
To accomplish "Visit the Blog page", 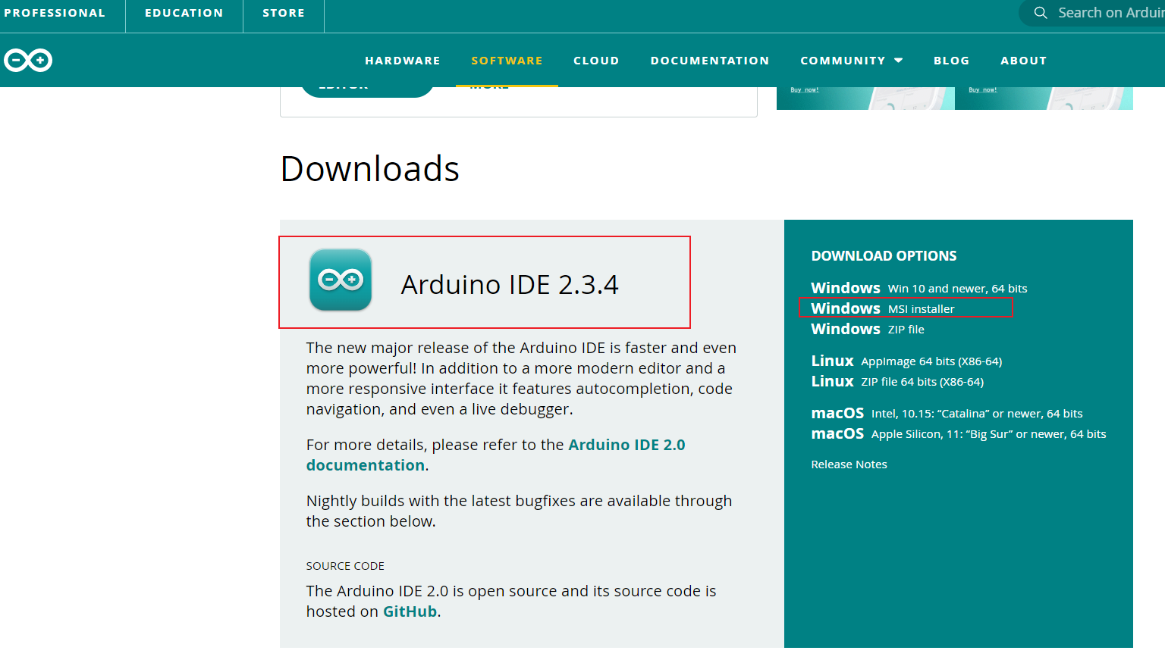I will tap(952, 61).
